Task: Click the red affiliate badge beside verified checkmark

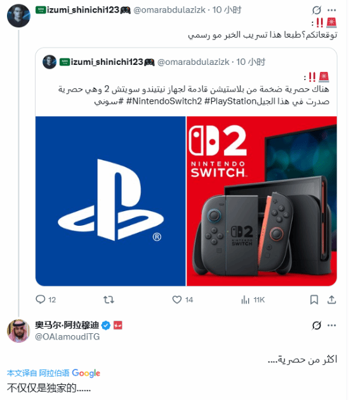Action: coord(117,325)
